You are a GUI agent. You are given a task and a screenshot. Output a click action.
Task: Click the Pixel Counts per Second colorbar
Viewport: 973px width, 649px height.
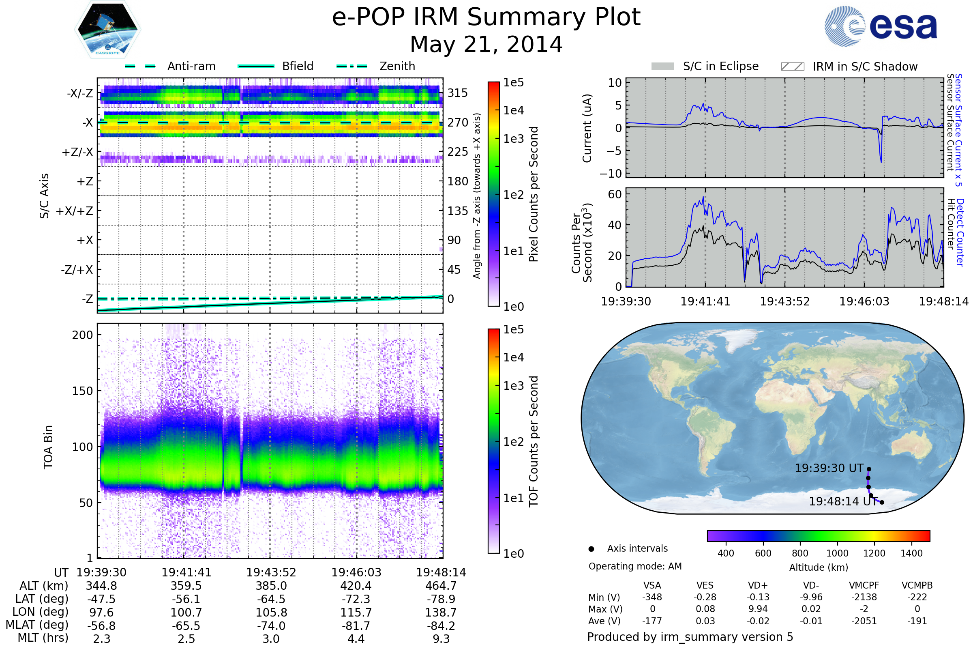(493, 194)
